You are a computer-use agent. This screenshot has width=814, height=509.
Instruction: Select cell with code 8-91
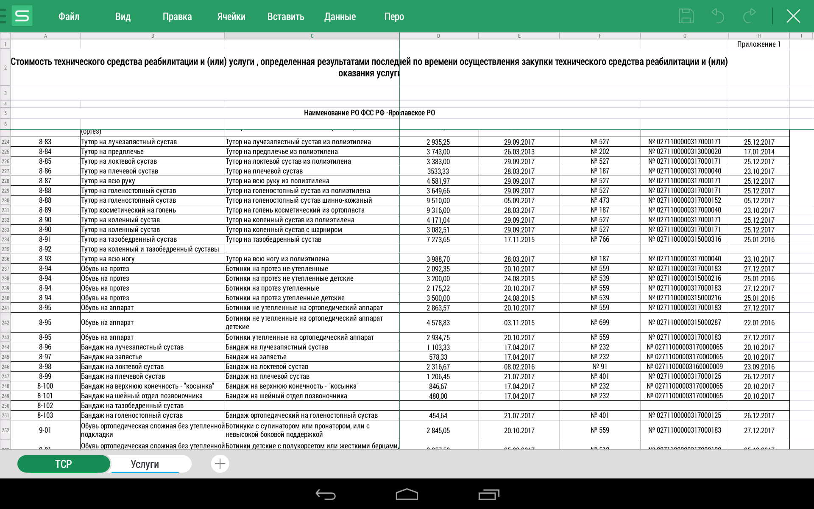coord(45,240)
